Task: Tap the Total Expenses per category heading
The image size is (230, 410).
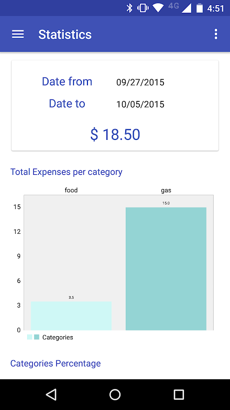Action: click(66, 172)
